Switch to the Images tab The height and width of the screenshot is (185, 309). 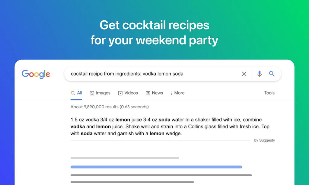pos(103,93)
